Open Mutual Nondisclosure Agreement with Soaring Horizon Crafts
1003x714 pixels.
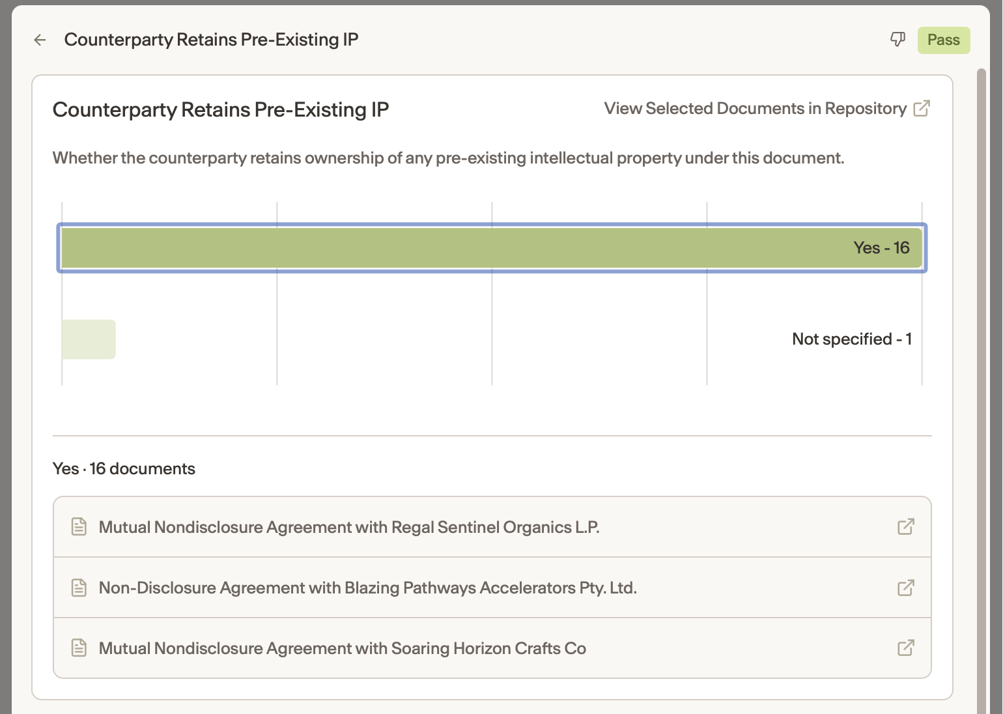(x=492, y=648)
